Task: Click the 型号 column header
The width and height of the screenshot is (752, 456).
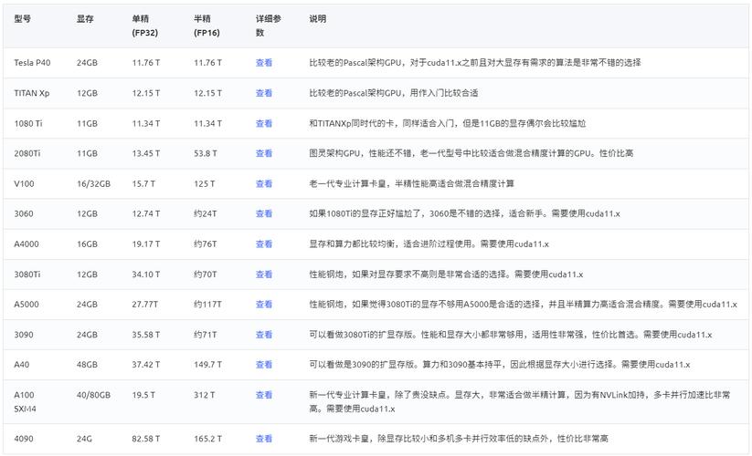Action: click(23, 18)
